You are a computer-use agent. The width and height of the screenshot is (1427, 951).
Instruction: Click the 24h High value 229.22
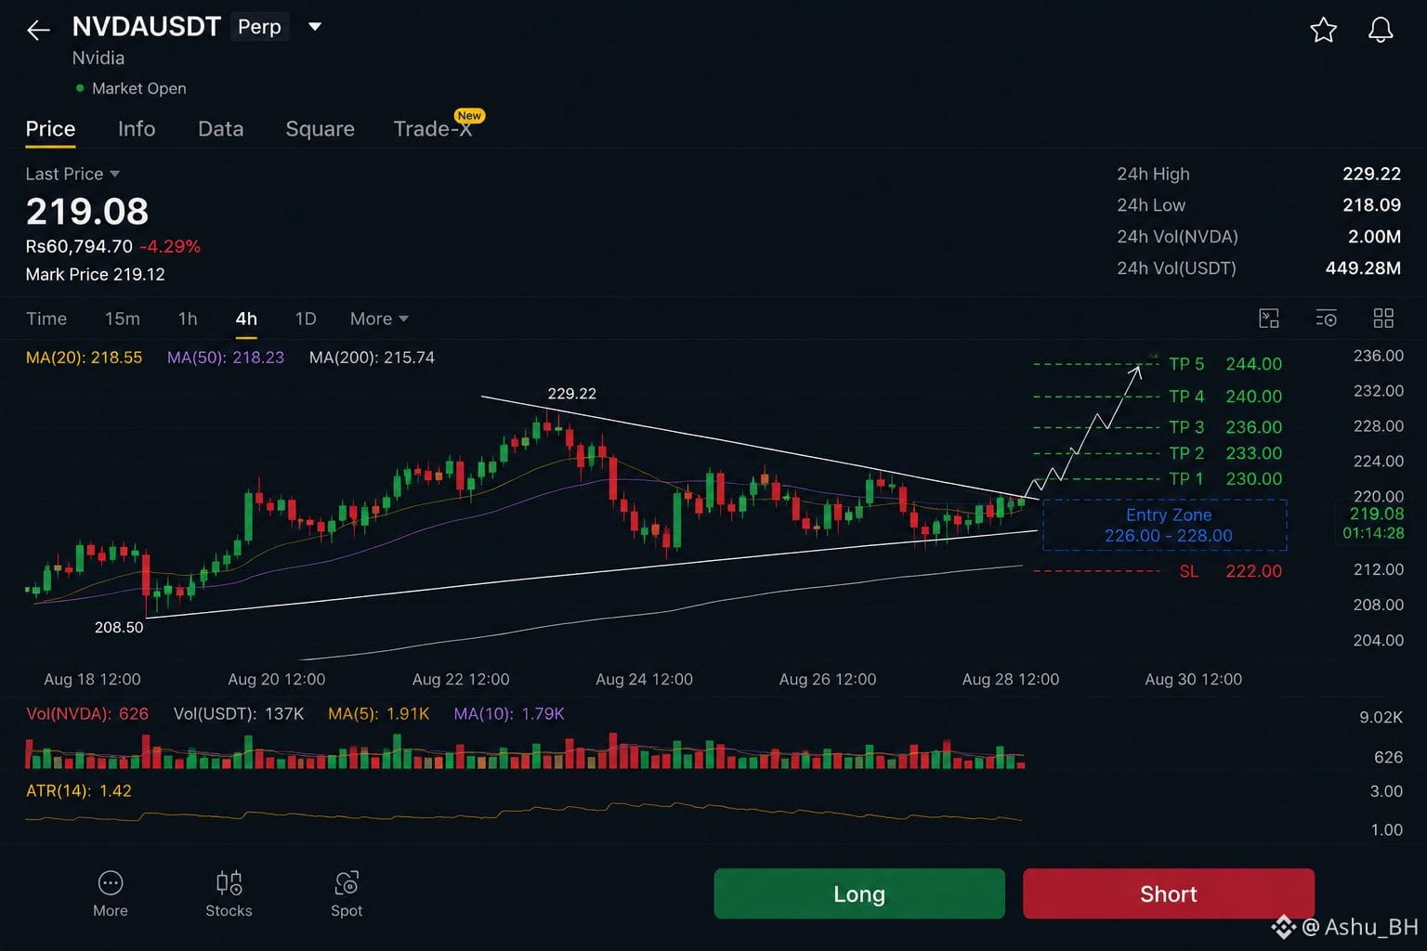click(x=1371, y=174)
